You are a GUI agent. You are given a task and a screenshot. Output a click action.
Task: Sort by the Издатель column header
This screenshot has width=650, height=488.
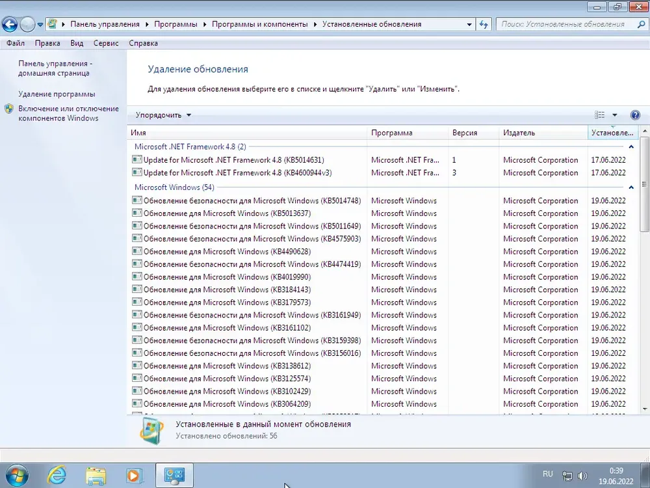coord(543,133)
